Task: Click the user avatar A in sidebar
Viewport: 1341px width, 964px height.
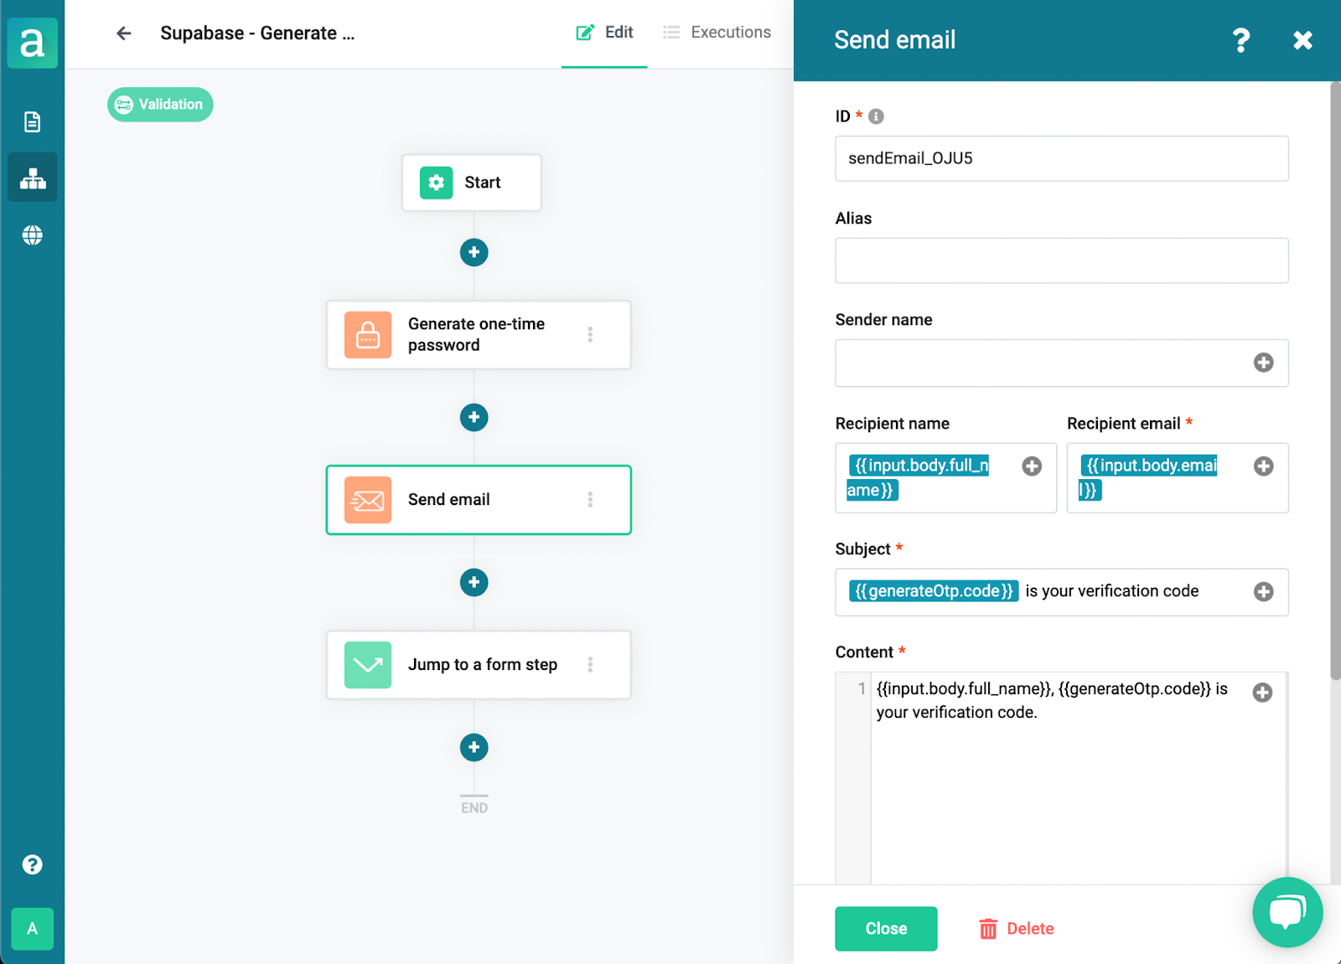Action: coord(32,929)
